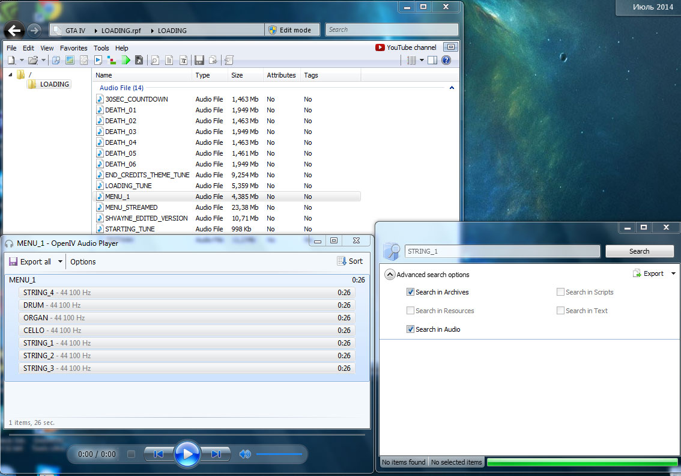The image size is (681, 476).
Task: Click the Search button
Action: [x=639, y=251]
